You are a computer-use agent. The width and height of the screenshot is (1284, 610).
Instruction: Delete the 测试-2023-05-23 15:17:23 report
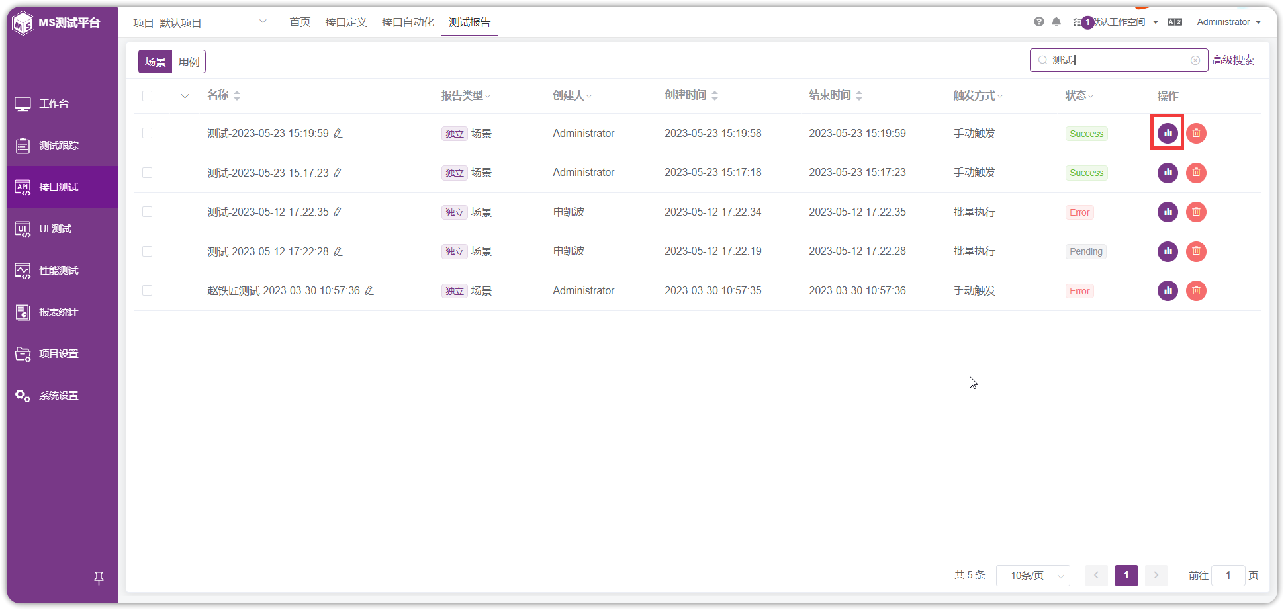1196,173
